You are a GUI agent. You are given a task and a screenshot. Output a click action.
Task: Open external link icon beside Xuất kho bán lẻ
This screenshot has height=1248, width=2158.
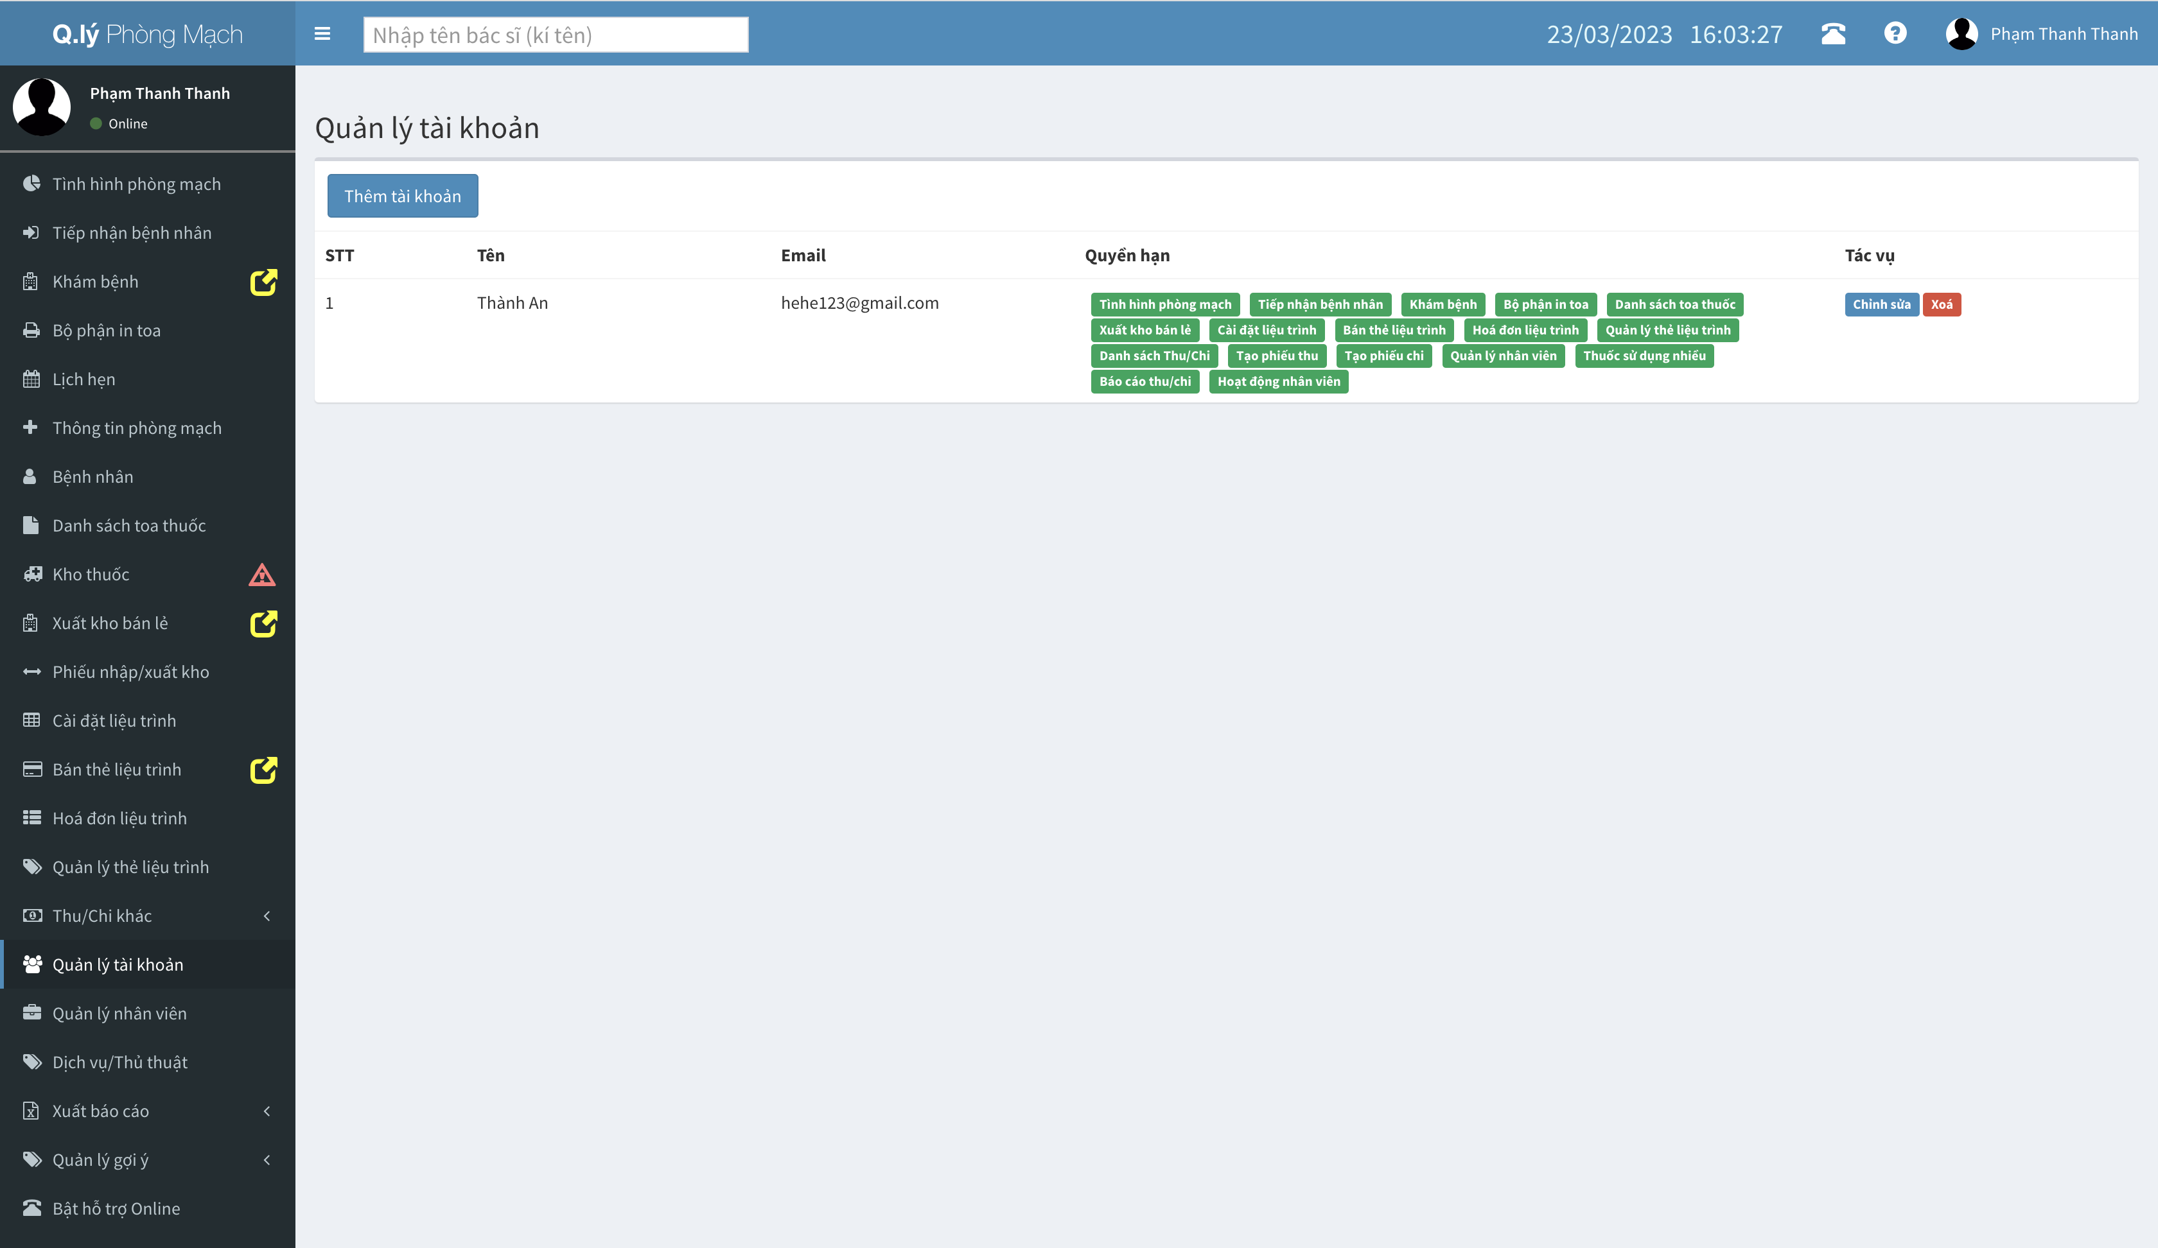[x=263, y=624]
